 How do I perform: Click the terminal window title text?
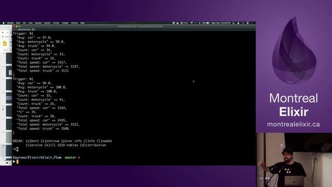click(x=140, y=26)
